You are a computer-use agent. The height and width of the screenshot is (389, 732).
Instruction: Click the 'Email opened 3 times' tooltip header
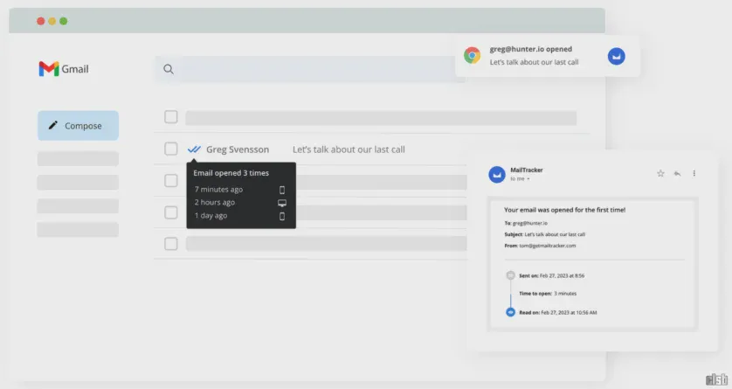tap(231, 173)
